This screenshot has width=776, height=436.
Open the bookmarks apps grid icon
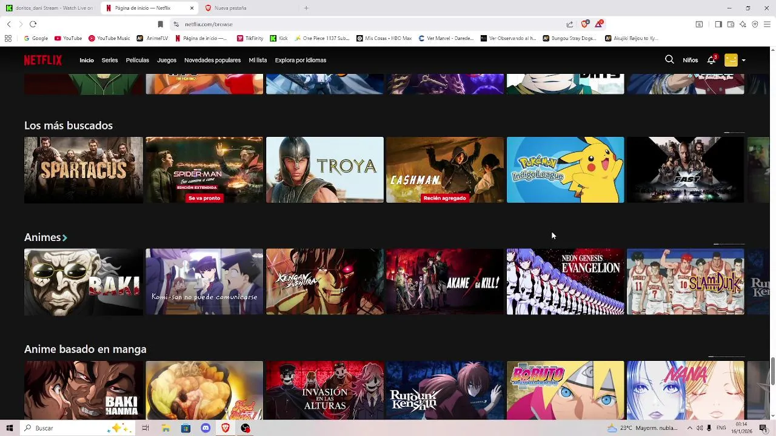coord(8,38)
